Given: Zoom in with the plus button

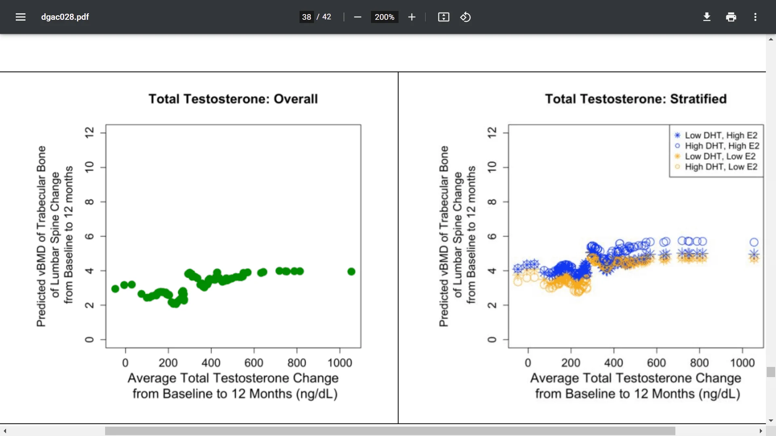Looking at the screenshot, I should [411, 17].
